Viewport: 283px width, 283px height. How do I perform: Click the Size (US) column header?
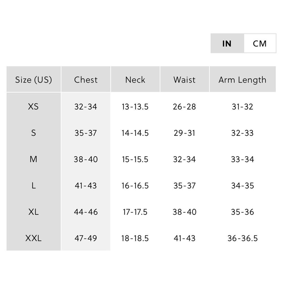[x=34, y=80]
